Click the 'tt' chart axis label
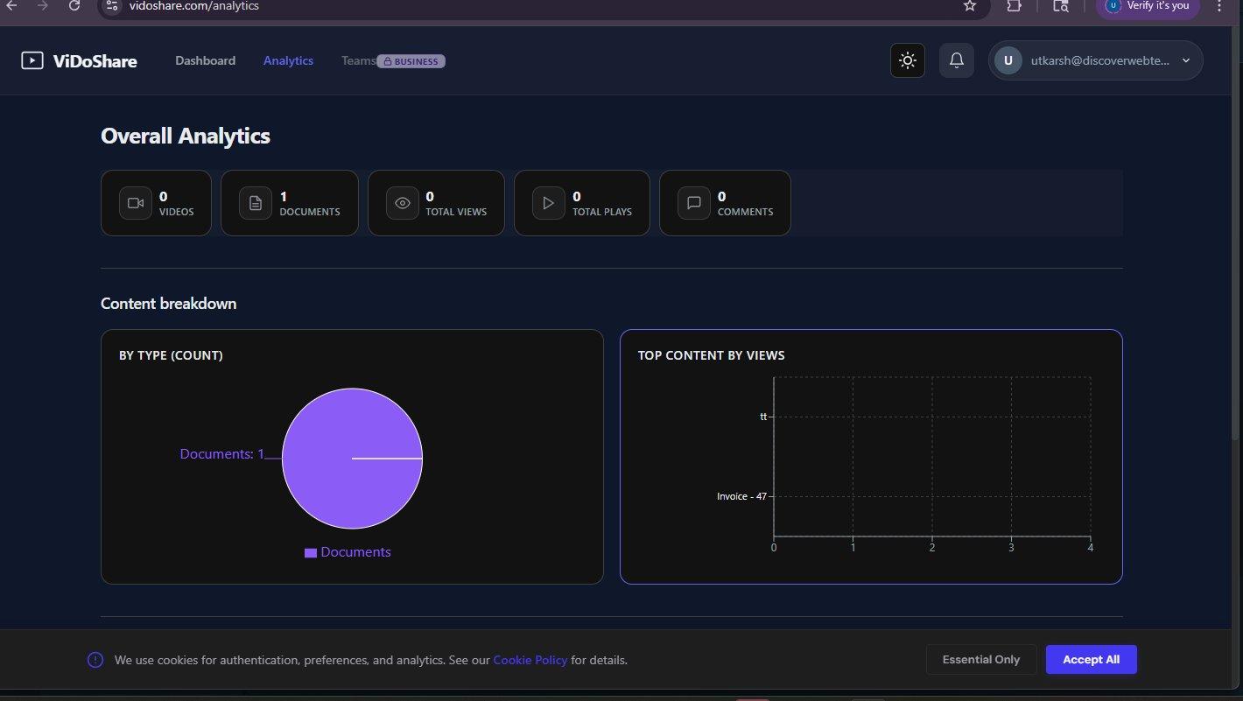1243x701 pixels. point(763,417)
